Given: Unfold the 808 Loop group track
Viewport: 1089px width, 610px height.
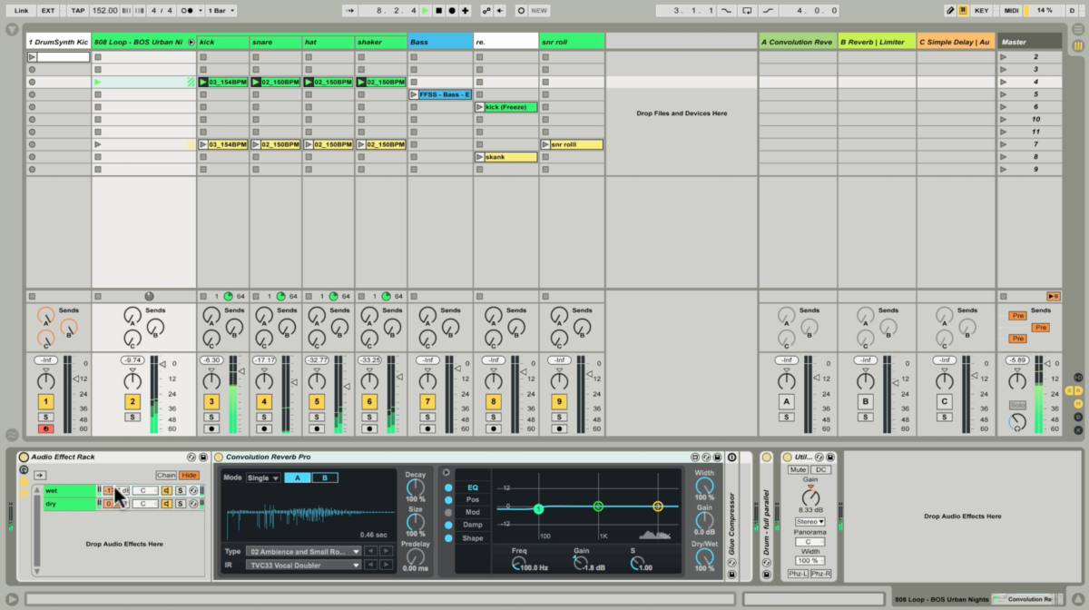Looking at the screenshot, I should tap(191, 42).
